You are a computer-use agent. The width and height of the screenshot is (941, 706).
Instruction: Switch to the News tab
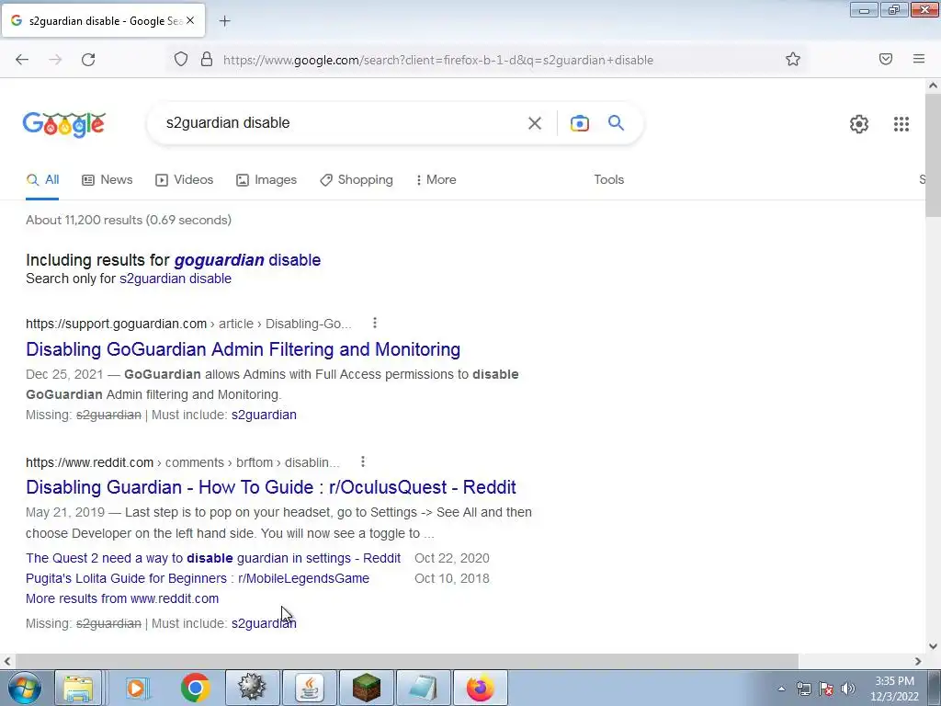click(108, 179)
